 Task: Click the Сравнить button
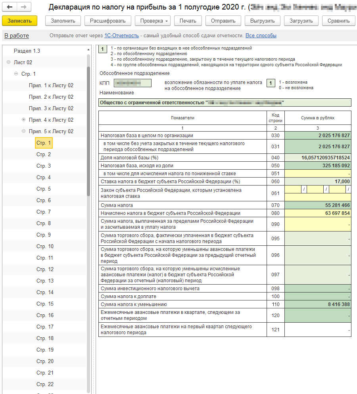(338, 21)
